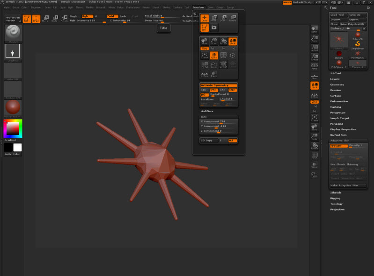Expand the Geometry section
Image resolution: width=374 pixels, height=276 pixels.
tap(337, 85)
